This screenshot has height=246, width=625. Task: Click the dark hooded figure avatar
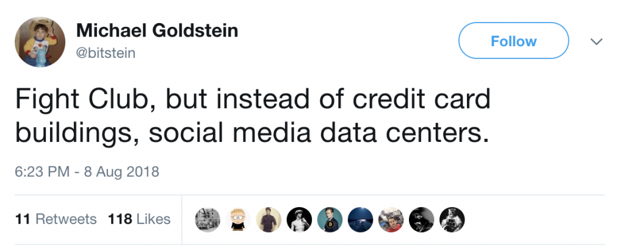421,219
